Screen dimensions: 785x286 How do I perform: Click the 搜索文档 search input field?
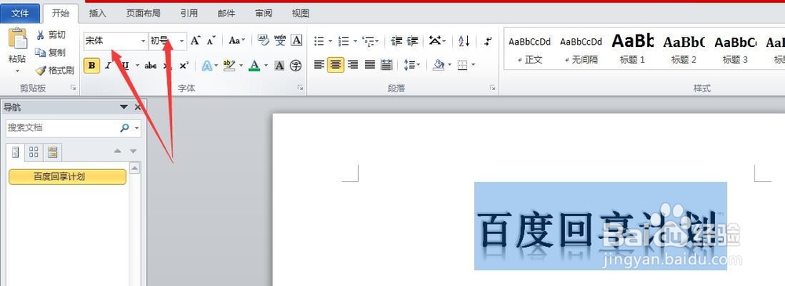(x=62, y=128)
